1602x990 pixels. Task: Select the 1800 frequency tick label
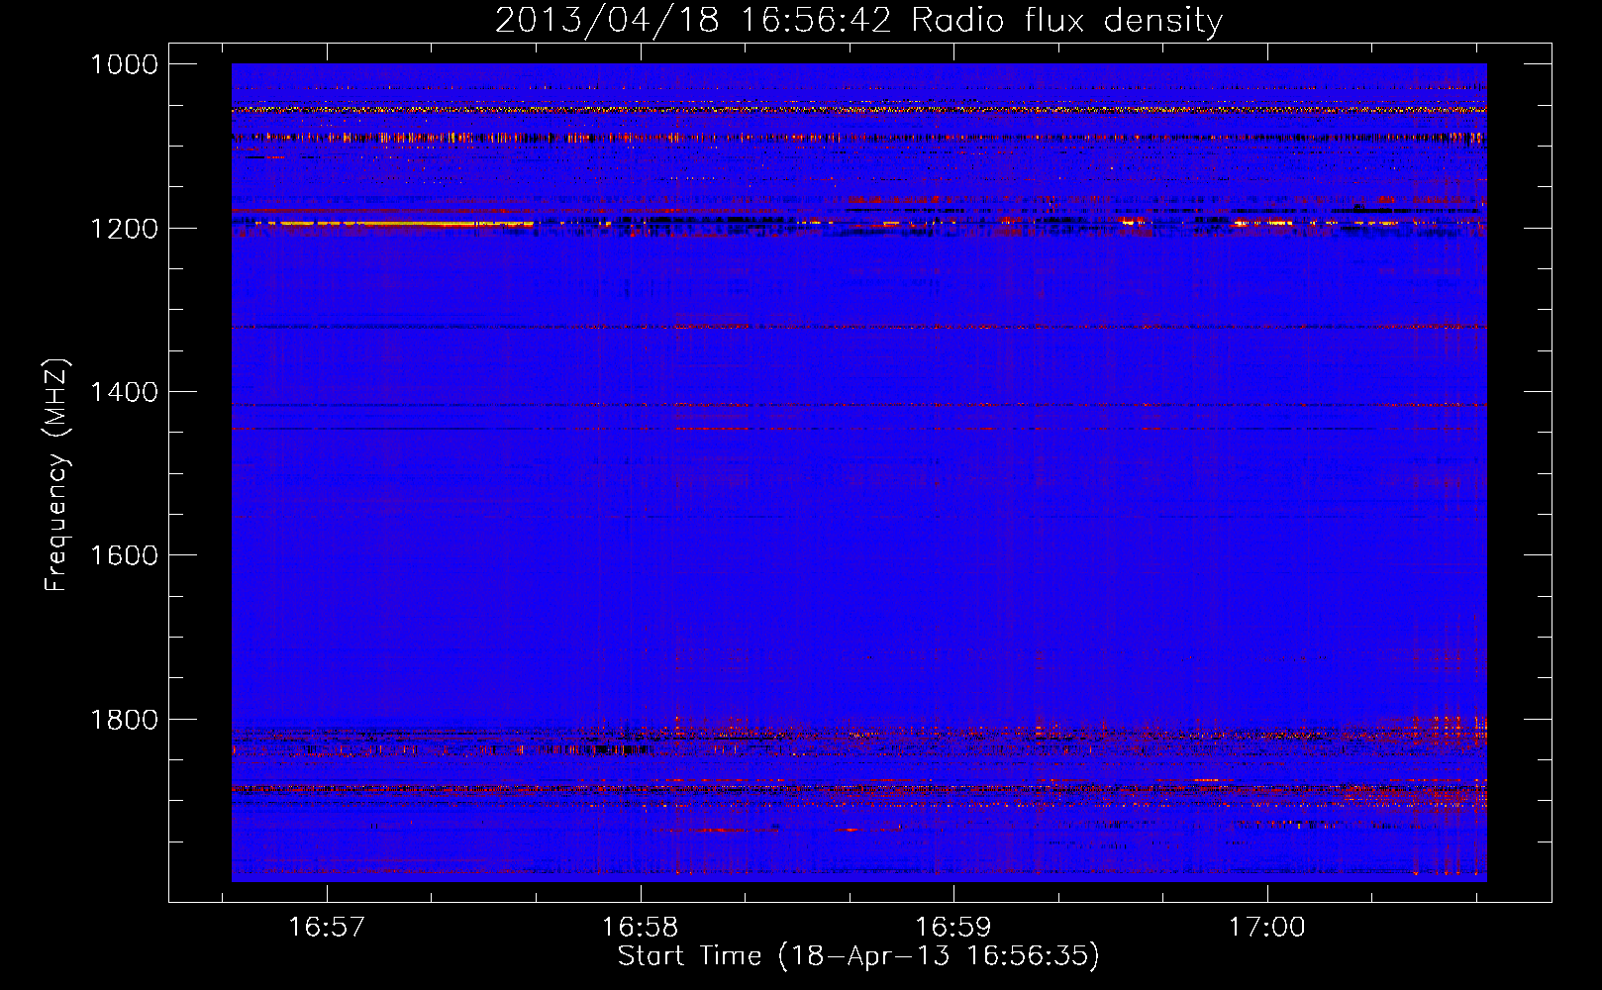(124, 720)
